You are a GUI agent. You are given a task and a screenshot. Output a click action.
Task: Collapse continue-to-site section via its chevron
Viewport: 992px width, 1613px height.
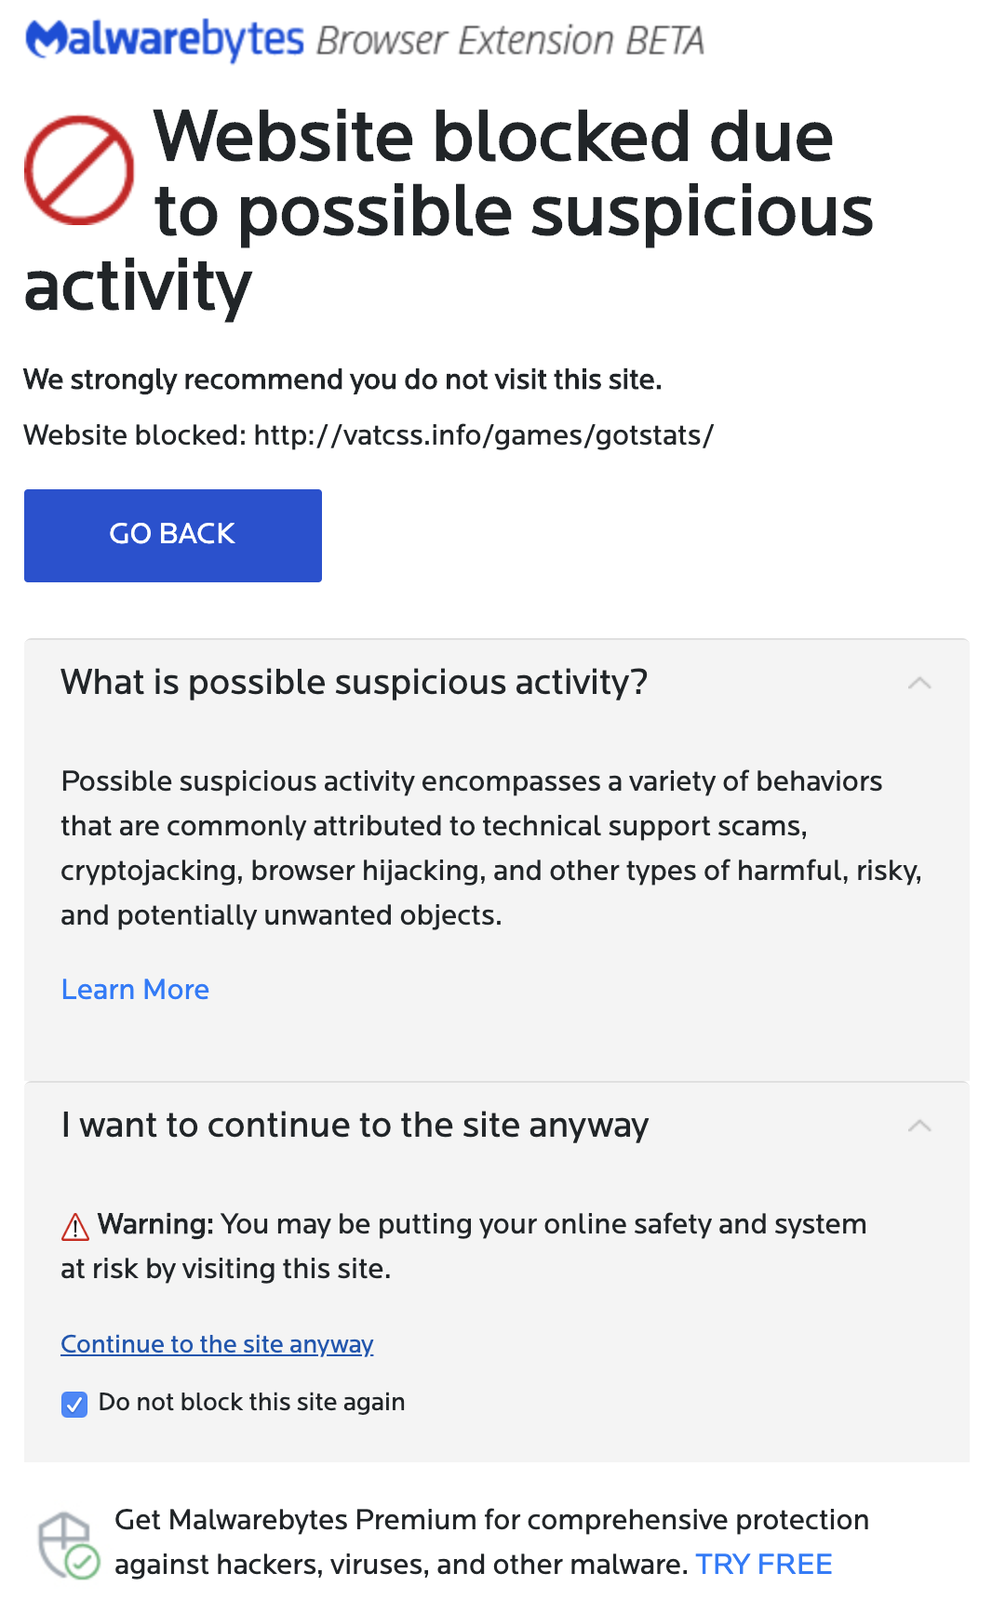919,1126
